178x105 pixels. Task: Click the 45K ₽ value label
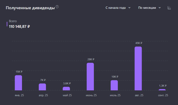point(138,43)
